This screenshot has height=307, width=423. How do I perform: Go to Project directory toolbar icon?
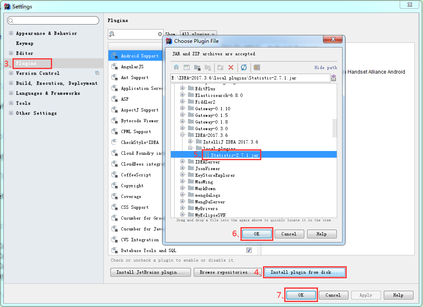click(197, 67)
